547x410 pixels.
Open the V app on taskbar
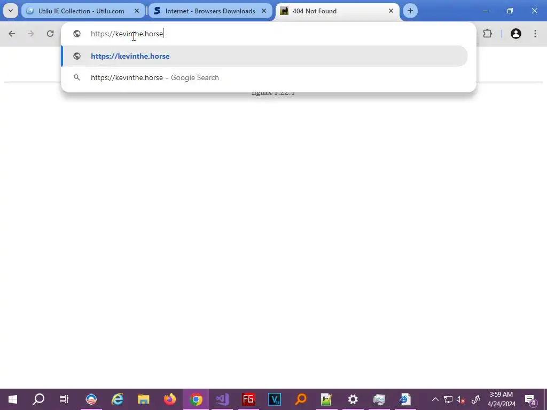275,399
